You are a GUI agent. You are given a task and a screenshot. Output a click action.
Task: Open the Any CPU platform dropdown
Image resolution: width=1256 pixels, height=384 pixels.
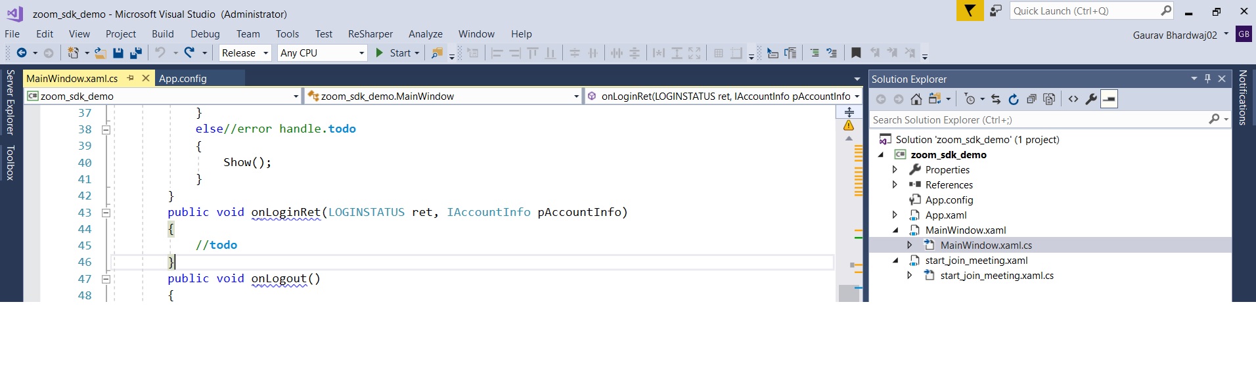point(361,53)
